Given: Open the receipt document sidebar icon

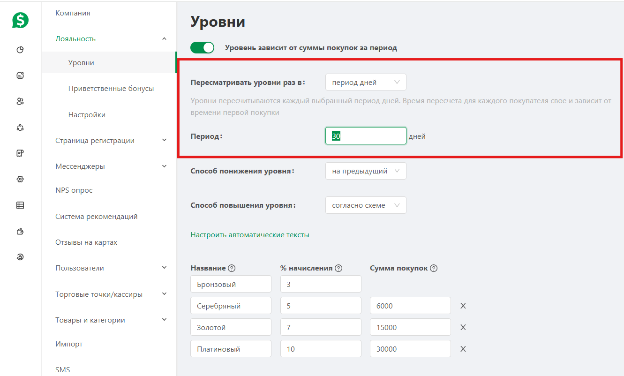Looking at the screenshot, I should pos(20,153).
